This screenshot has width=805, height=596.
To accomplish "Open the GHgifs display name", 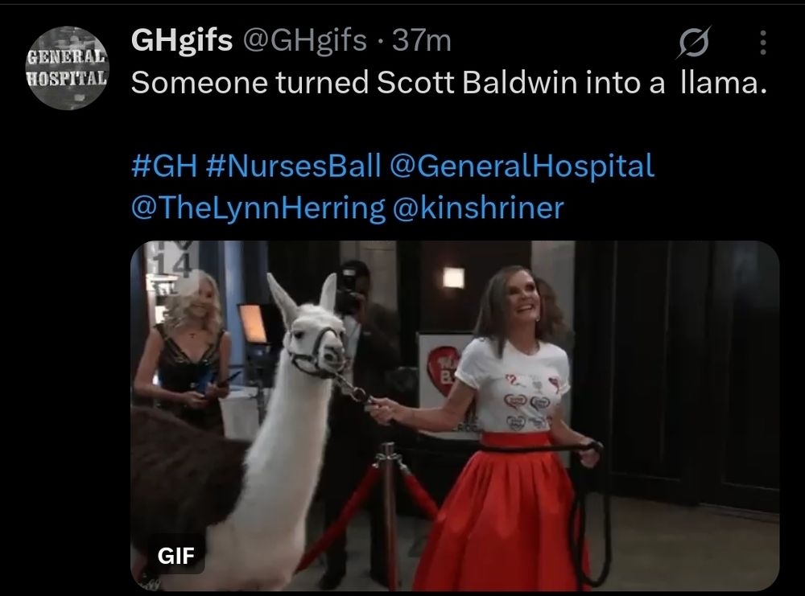I will pyautogui.click(x=182, y=40).
